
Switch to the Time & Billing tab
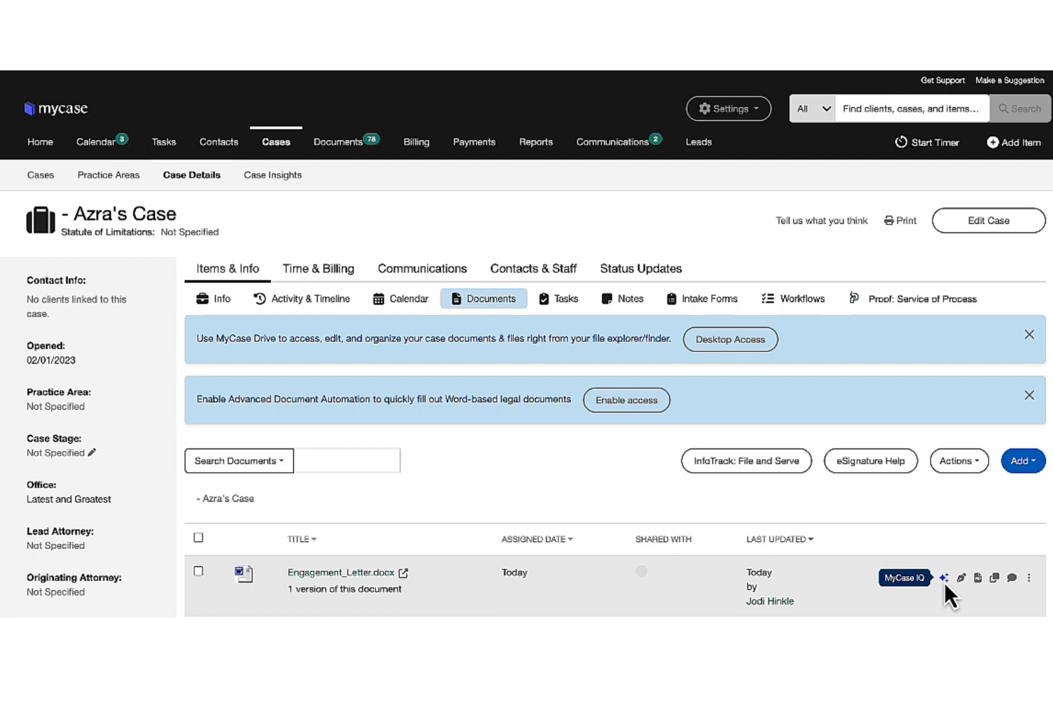click(318, 268)
